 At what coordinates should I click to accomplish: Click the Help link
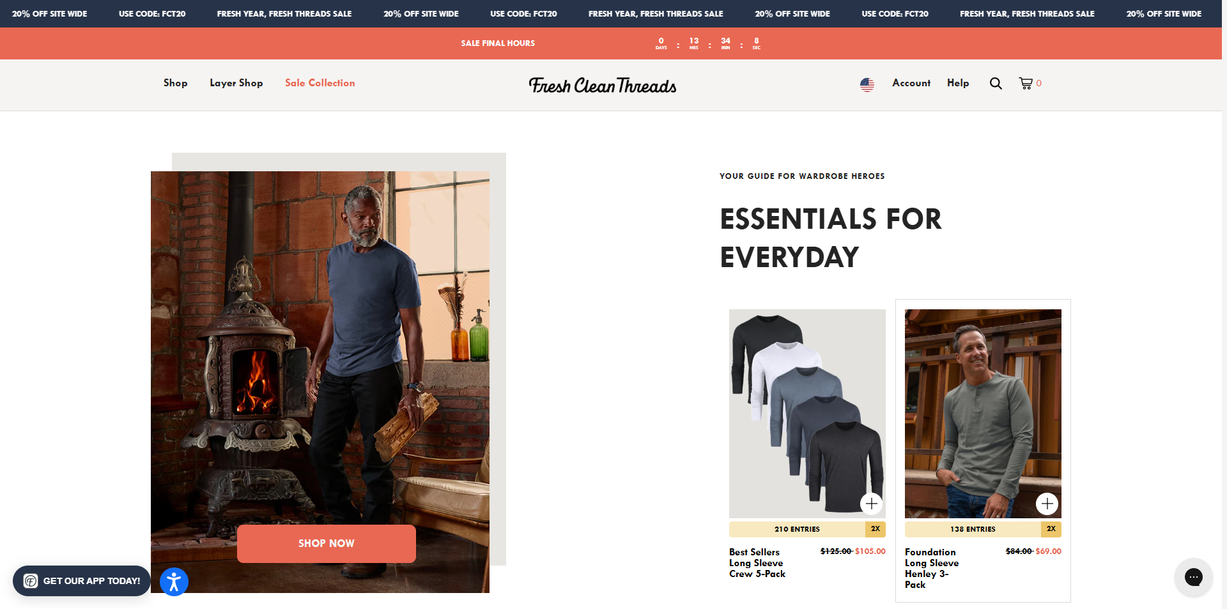[957, 83]
